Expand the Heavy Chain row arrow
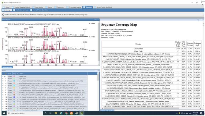Screen dimensions: 205x116 click(5, 76)
